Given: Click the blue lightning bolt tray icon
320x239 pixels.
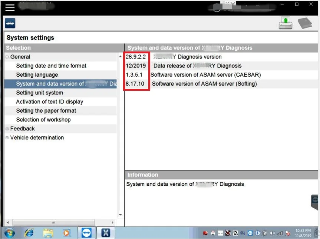Looking at the screenshot, I should [x=258, y=233].
